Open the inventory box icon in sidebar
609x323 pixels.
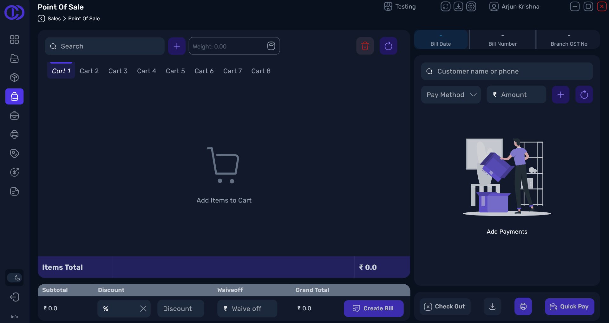(x=14, y=77)
